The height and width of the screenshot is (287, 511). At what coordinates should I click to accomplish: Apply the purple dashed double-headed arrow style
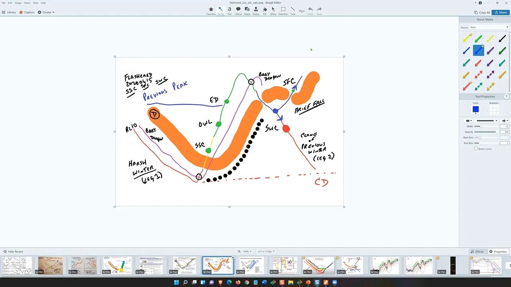tap(490, 75)
